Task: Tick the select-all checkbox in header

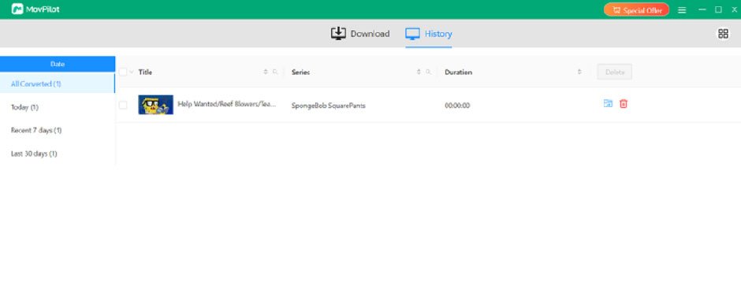Action: point(123,72)
